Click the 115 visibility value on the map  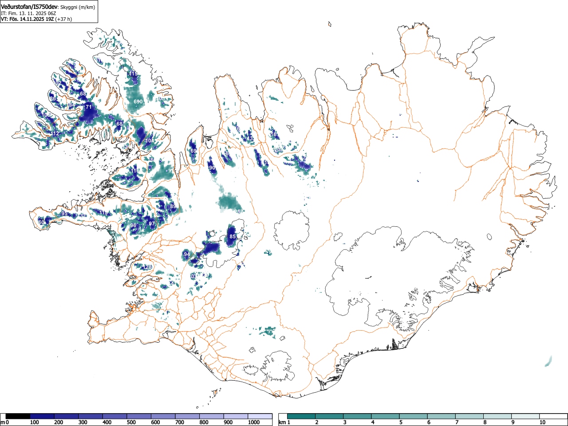133,73
